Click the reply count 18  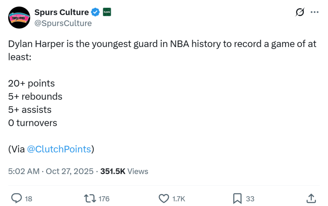pyautogui.click(x=29, y=198)
